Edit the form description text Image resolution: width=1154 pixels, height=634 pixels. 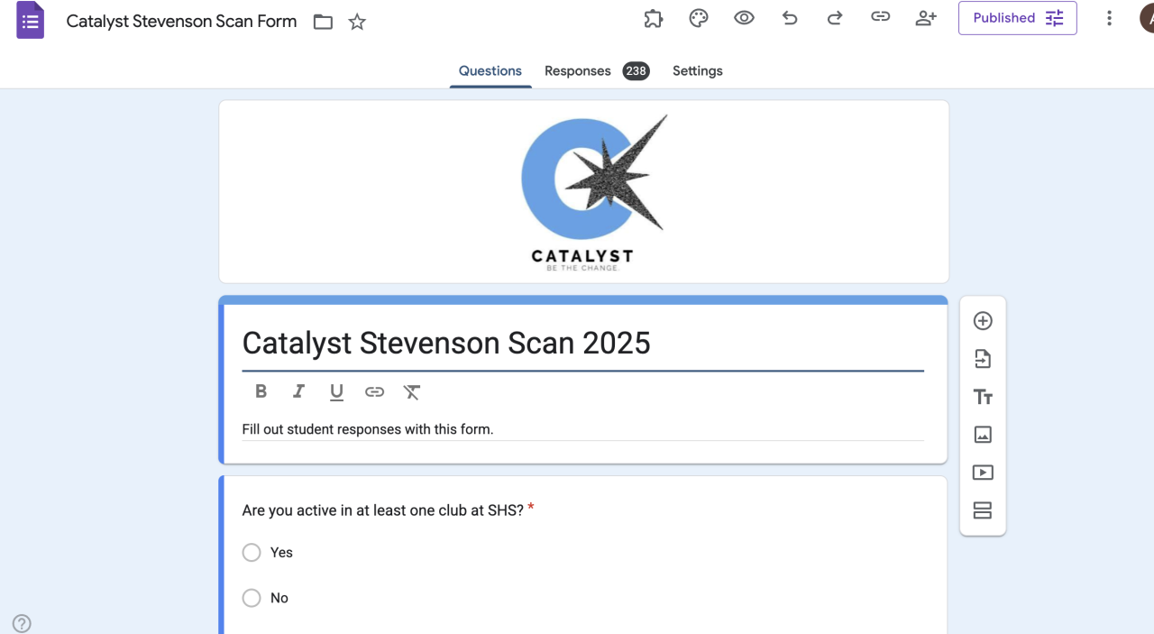click(582, 429)
